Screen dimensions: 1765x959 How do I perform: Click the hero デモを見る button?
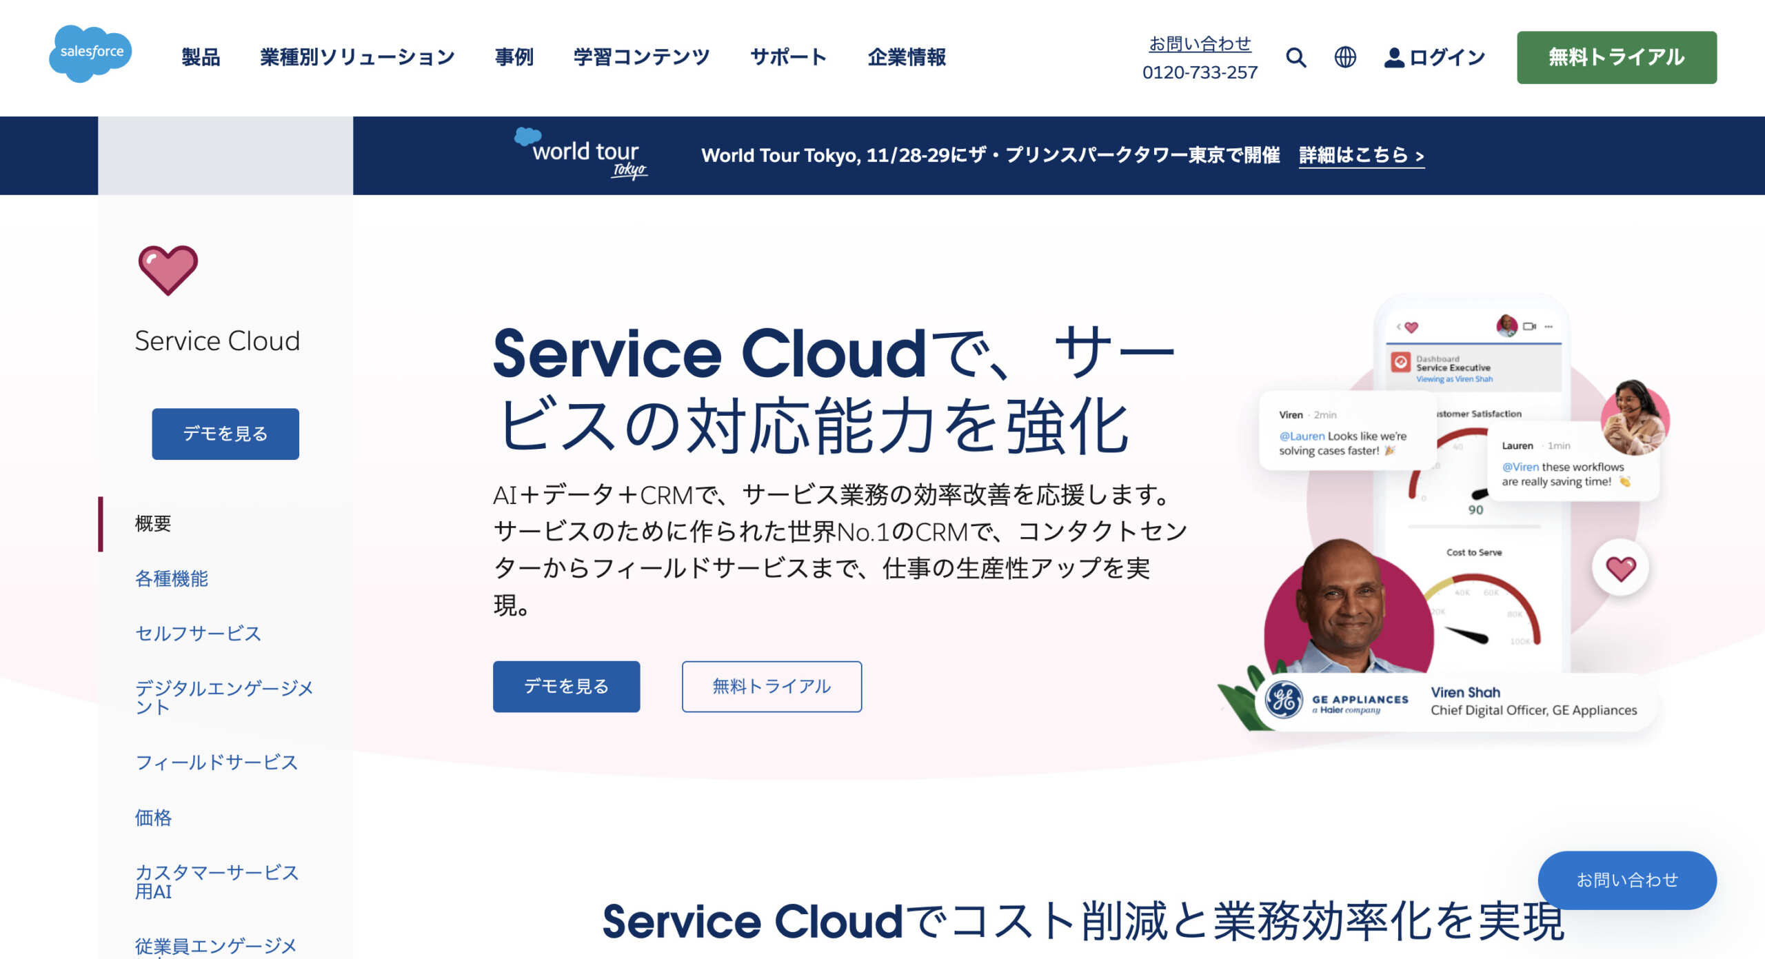(566, 686)
